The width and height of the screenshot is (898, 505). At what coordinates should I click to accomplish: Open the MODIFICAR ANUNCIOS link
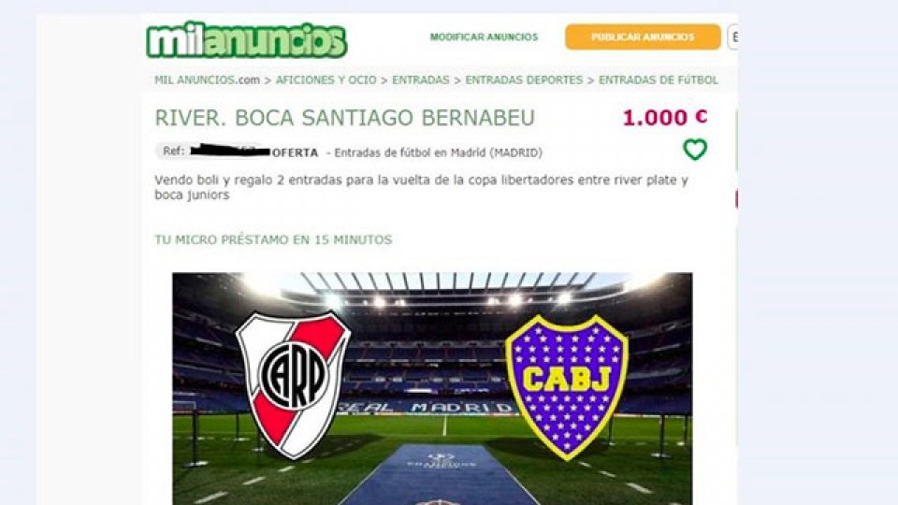[484, 37]
